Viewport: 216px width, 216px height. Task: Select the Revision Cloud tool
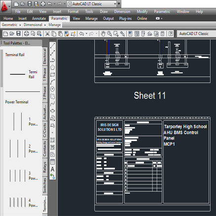(52, 96)
